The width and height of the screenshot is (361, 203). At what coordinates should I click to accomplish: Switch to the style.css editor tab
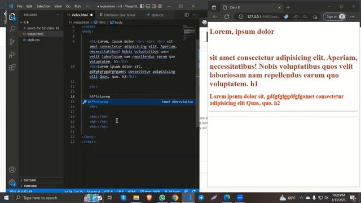(x=157, y=15)
